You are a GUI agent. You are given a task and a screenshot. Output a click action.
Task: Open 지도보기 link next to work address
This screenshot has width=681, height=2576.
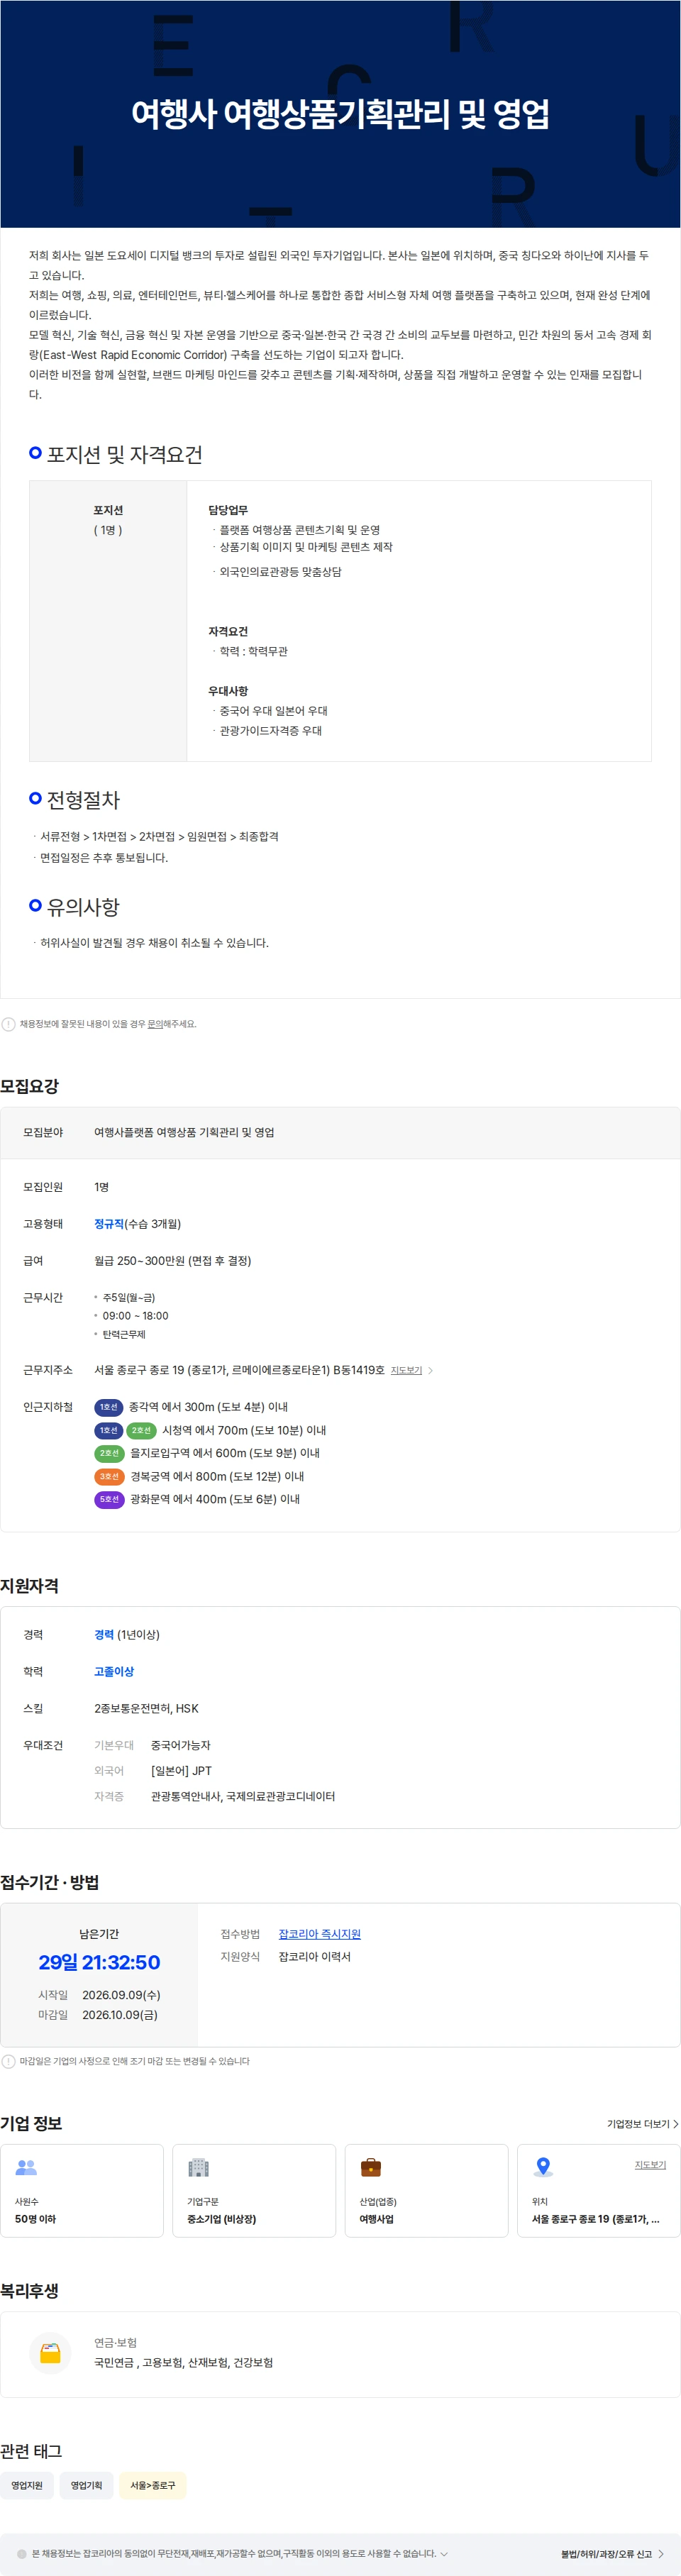[x=406, y=1370]
